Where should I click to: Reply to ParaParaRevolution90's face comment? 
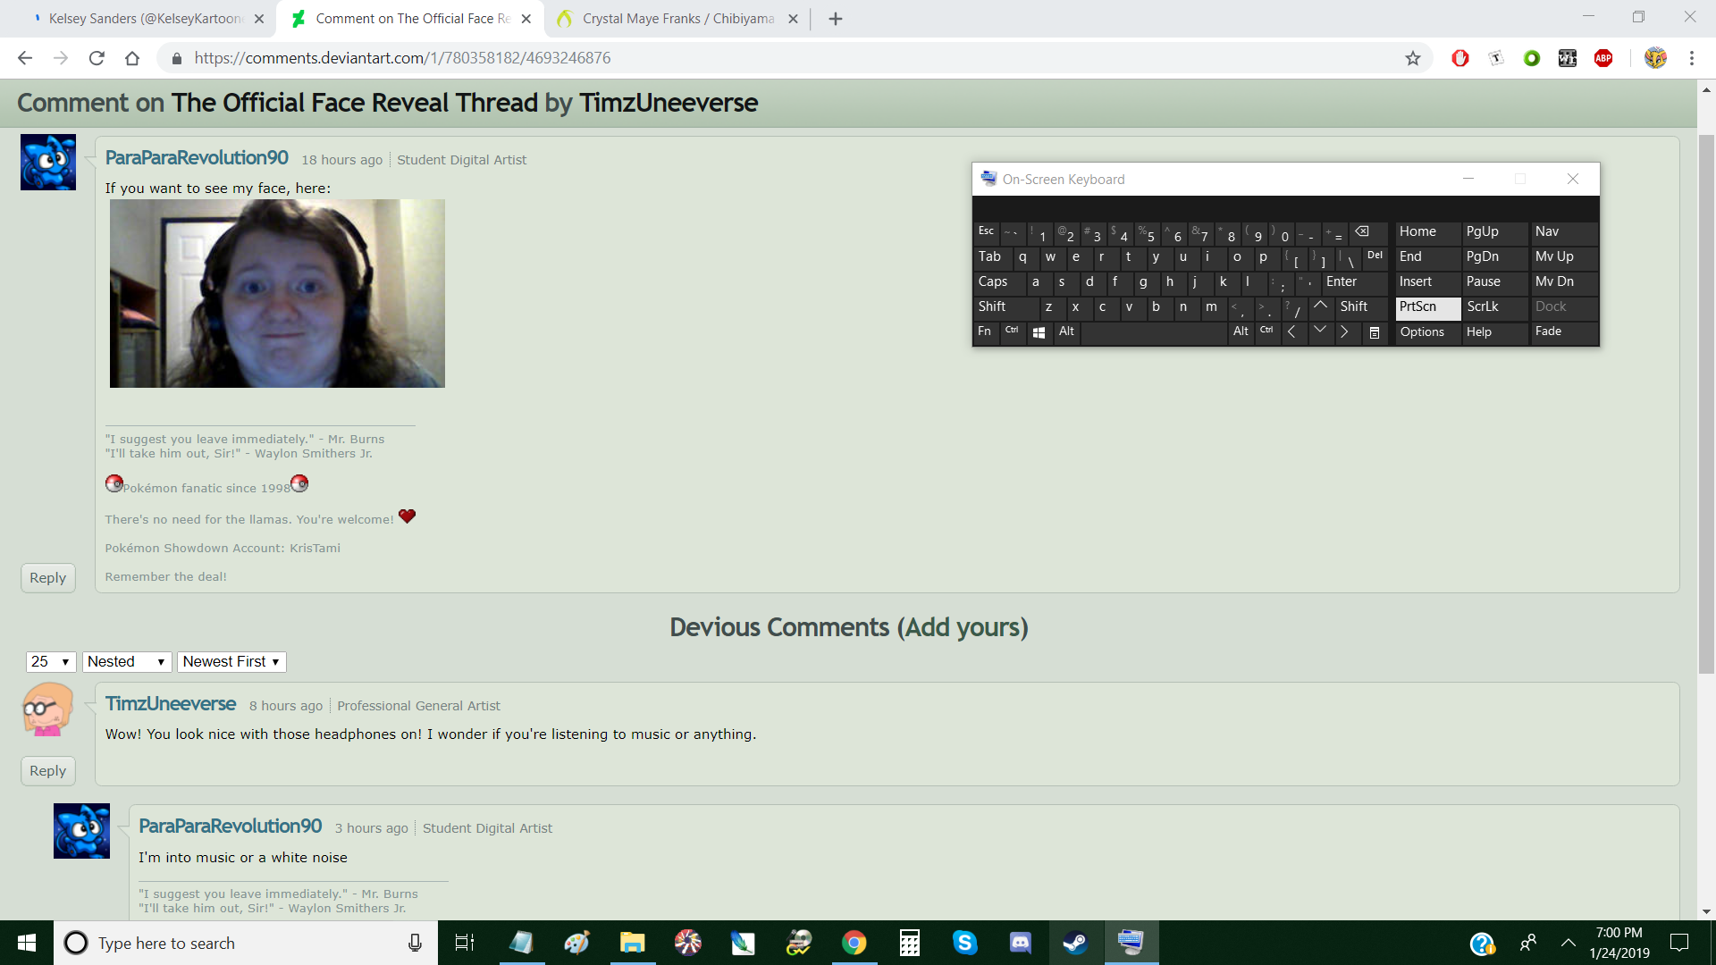[x=48, y=578]
